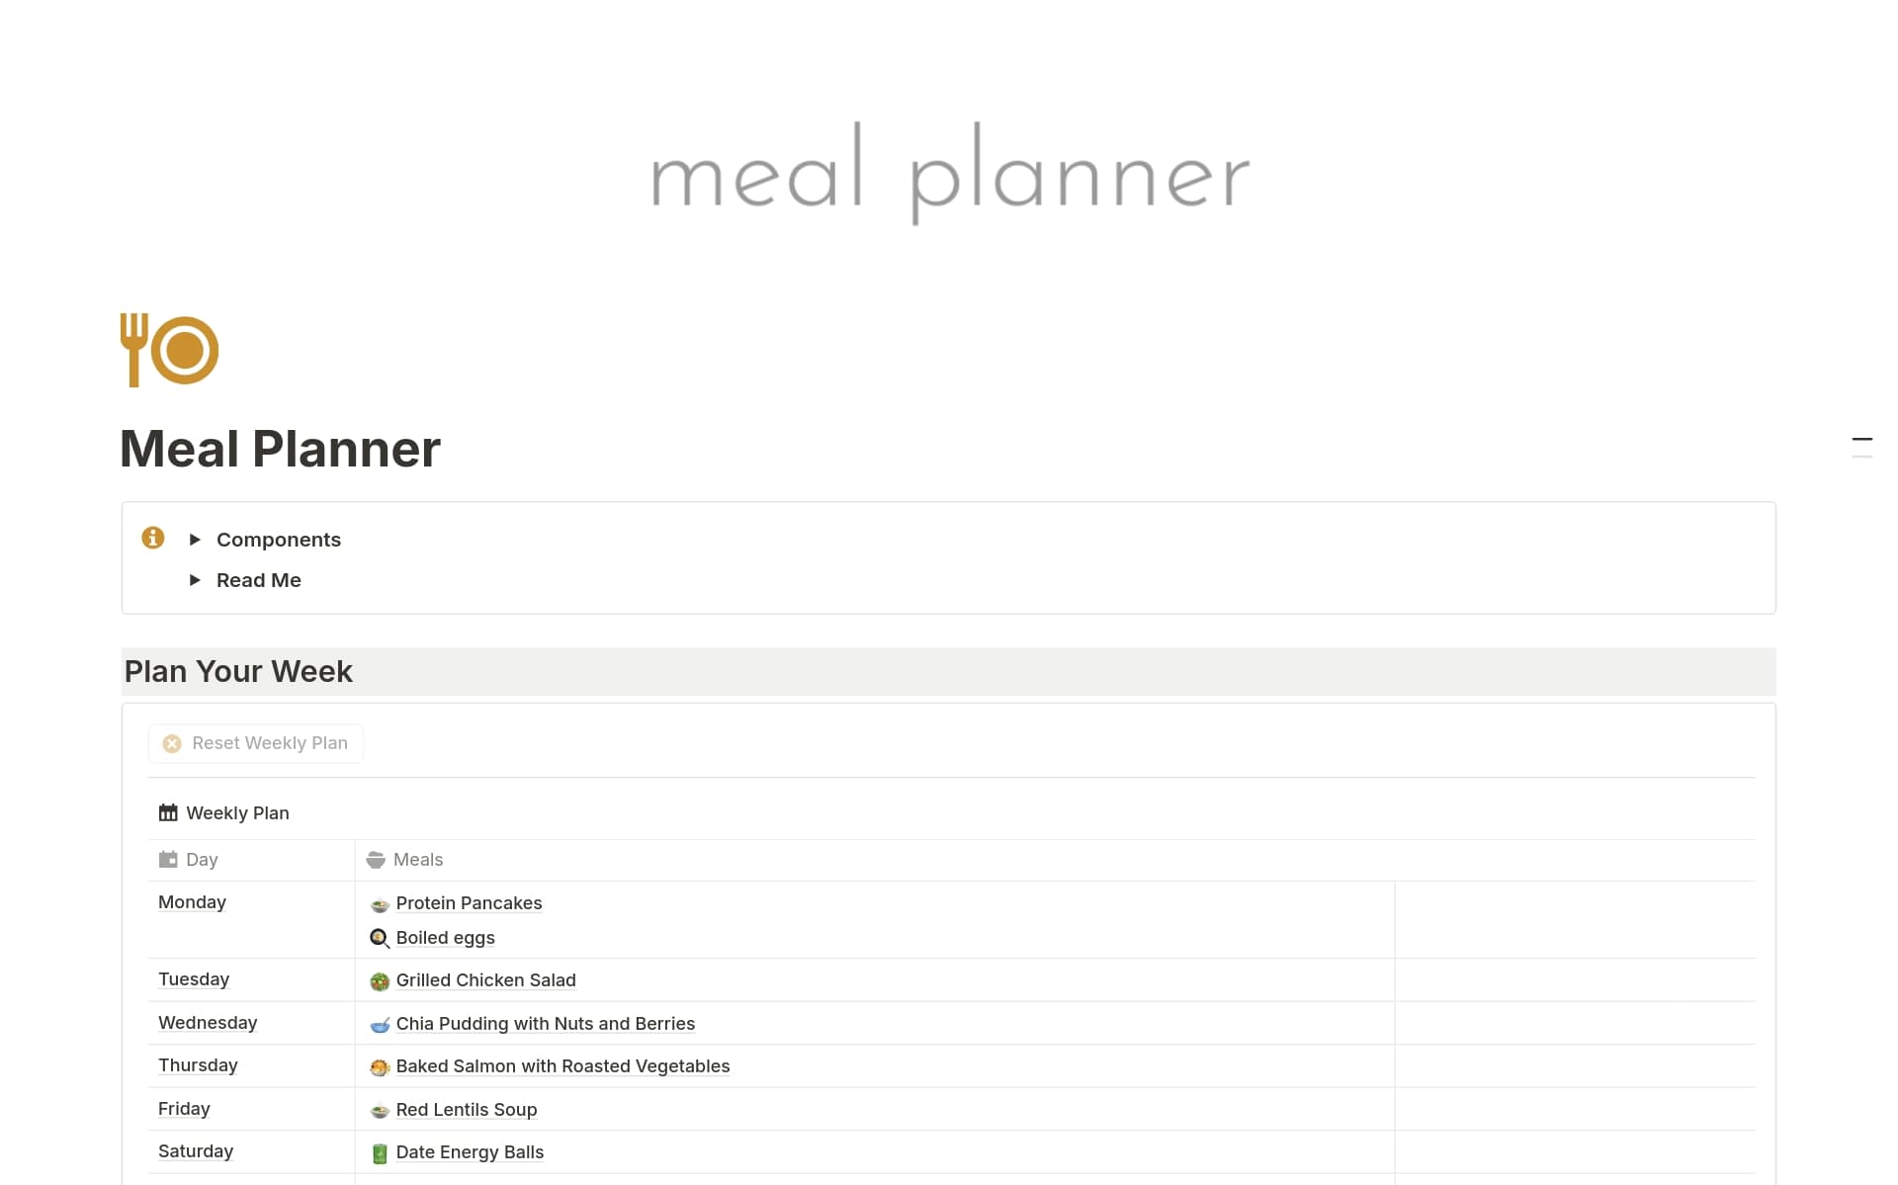Viewport: 1898px width, 1185px height.
Task: Click the Baked Salmon meal icon
Action: point(380,1067)
